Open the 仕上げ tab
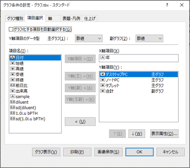The image size is (190, 168). (90, 18)
